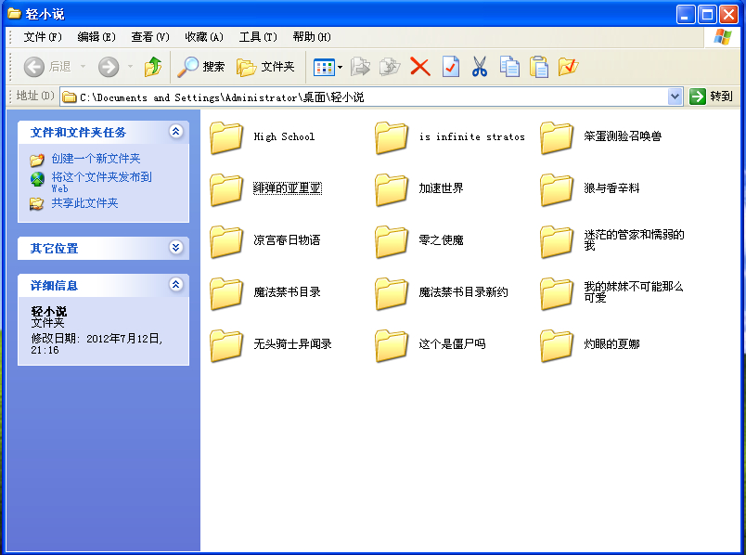This screenshot has width=746, height=555.
Task: Open the 收藏(A) menu
Action: [x=204, y=36]
